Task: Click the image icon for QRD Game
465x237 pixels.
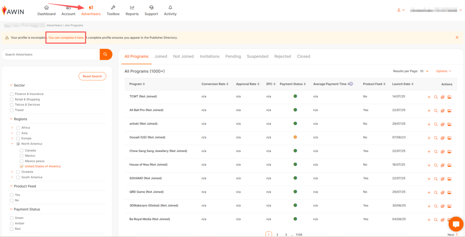Action: point(449,193)
